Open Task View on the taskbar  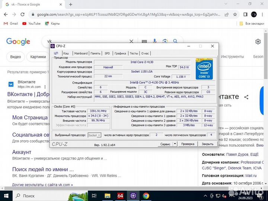pyautogui.click(x=94, y=196)
